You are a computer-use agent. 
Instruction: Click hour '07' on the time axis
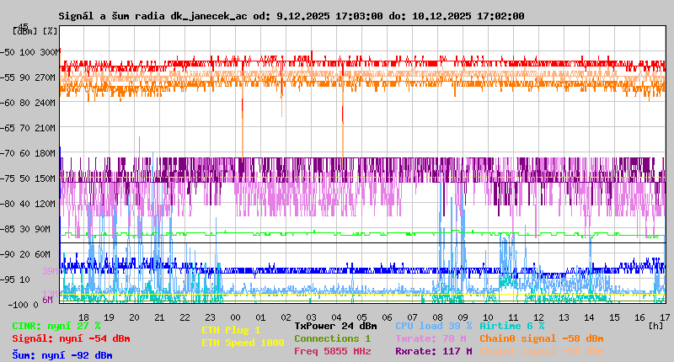point(412,317)
